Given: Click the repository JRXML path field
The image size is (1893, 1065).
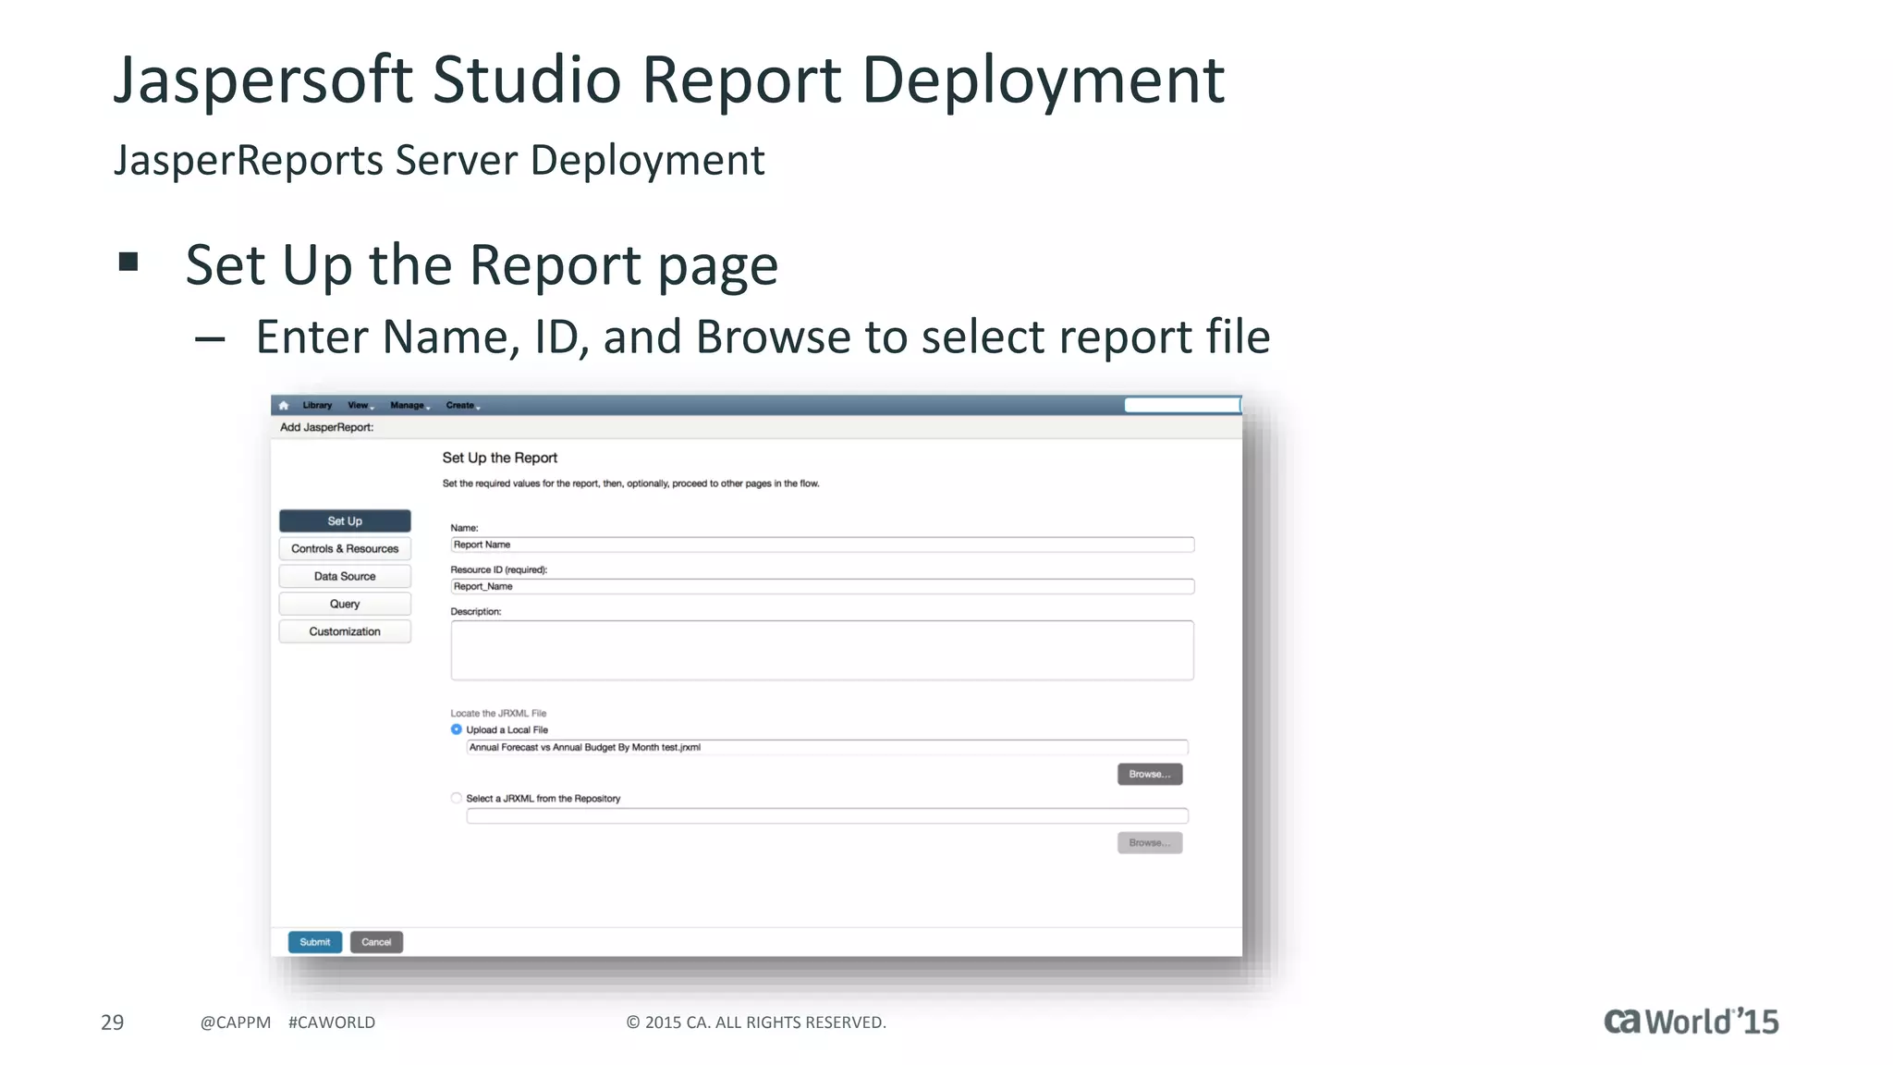Looking at the screenshot, I should point(827,815).
